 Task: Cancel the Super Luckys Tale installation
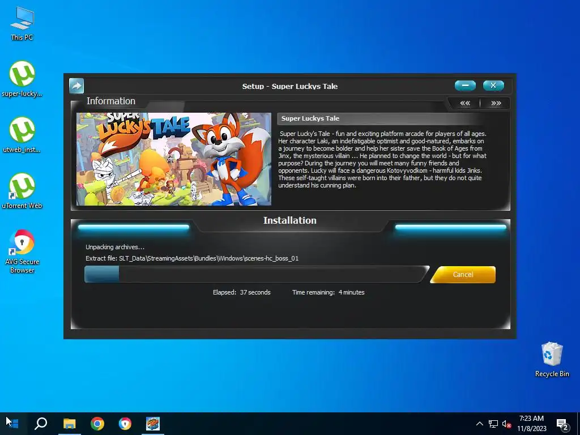[x=463, y=275]
